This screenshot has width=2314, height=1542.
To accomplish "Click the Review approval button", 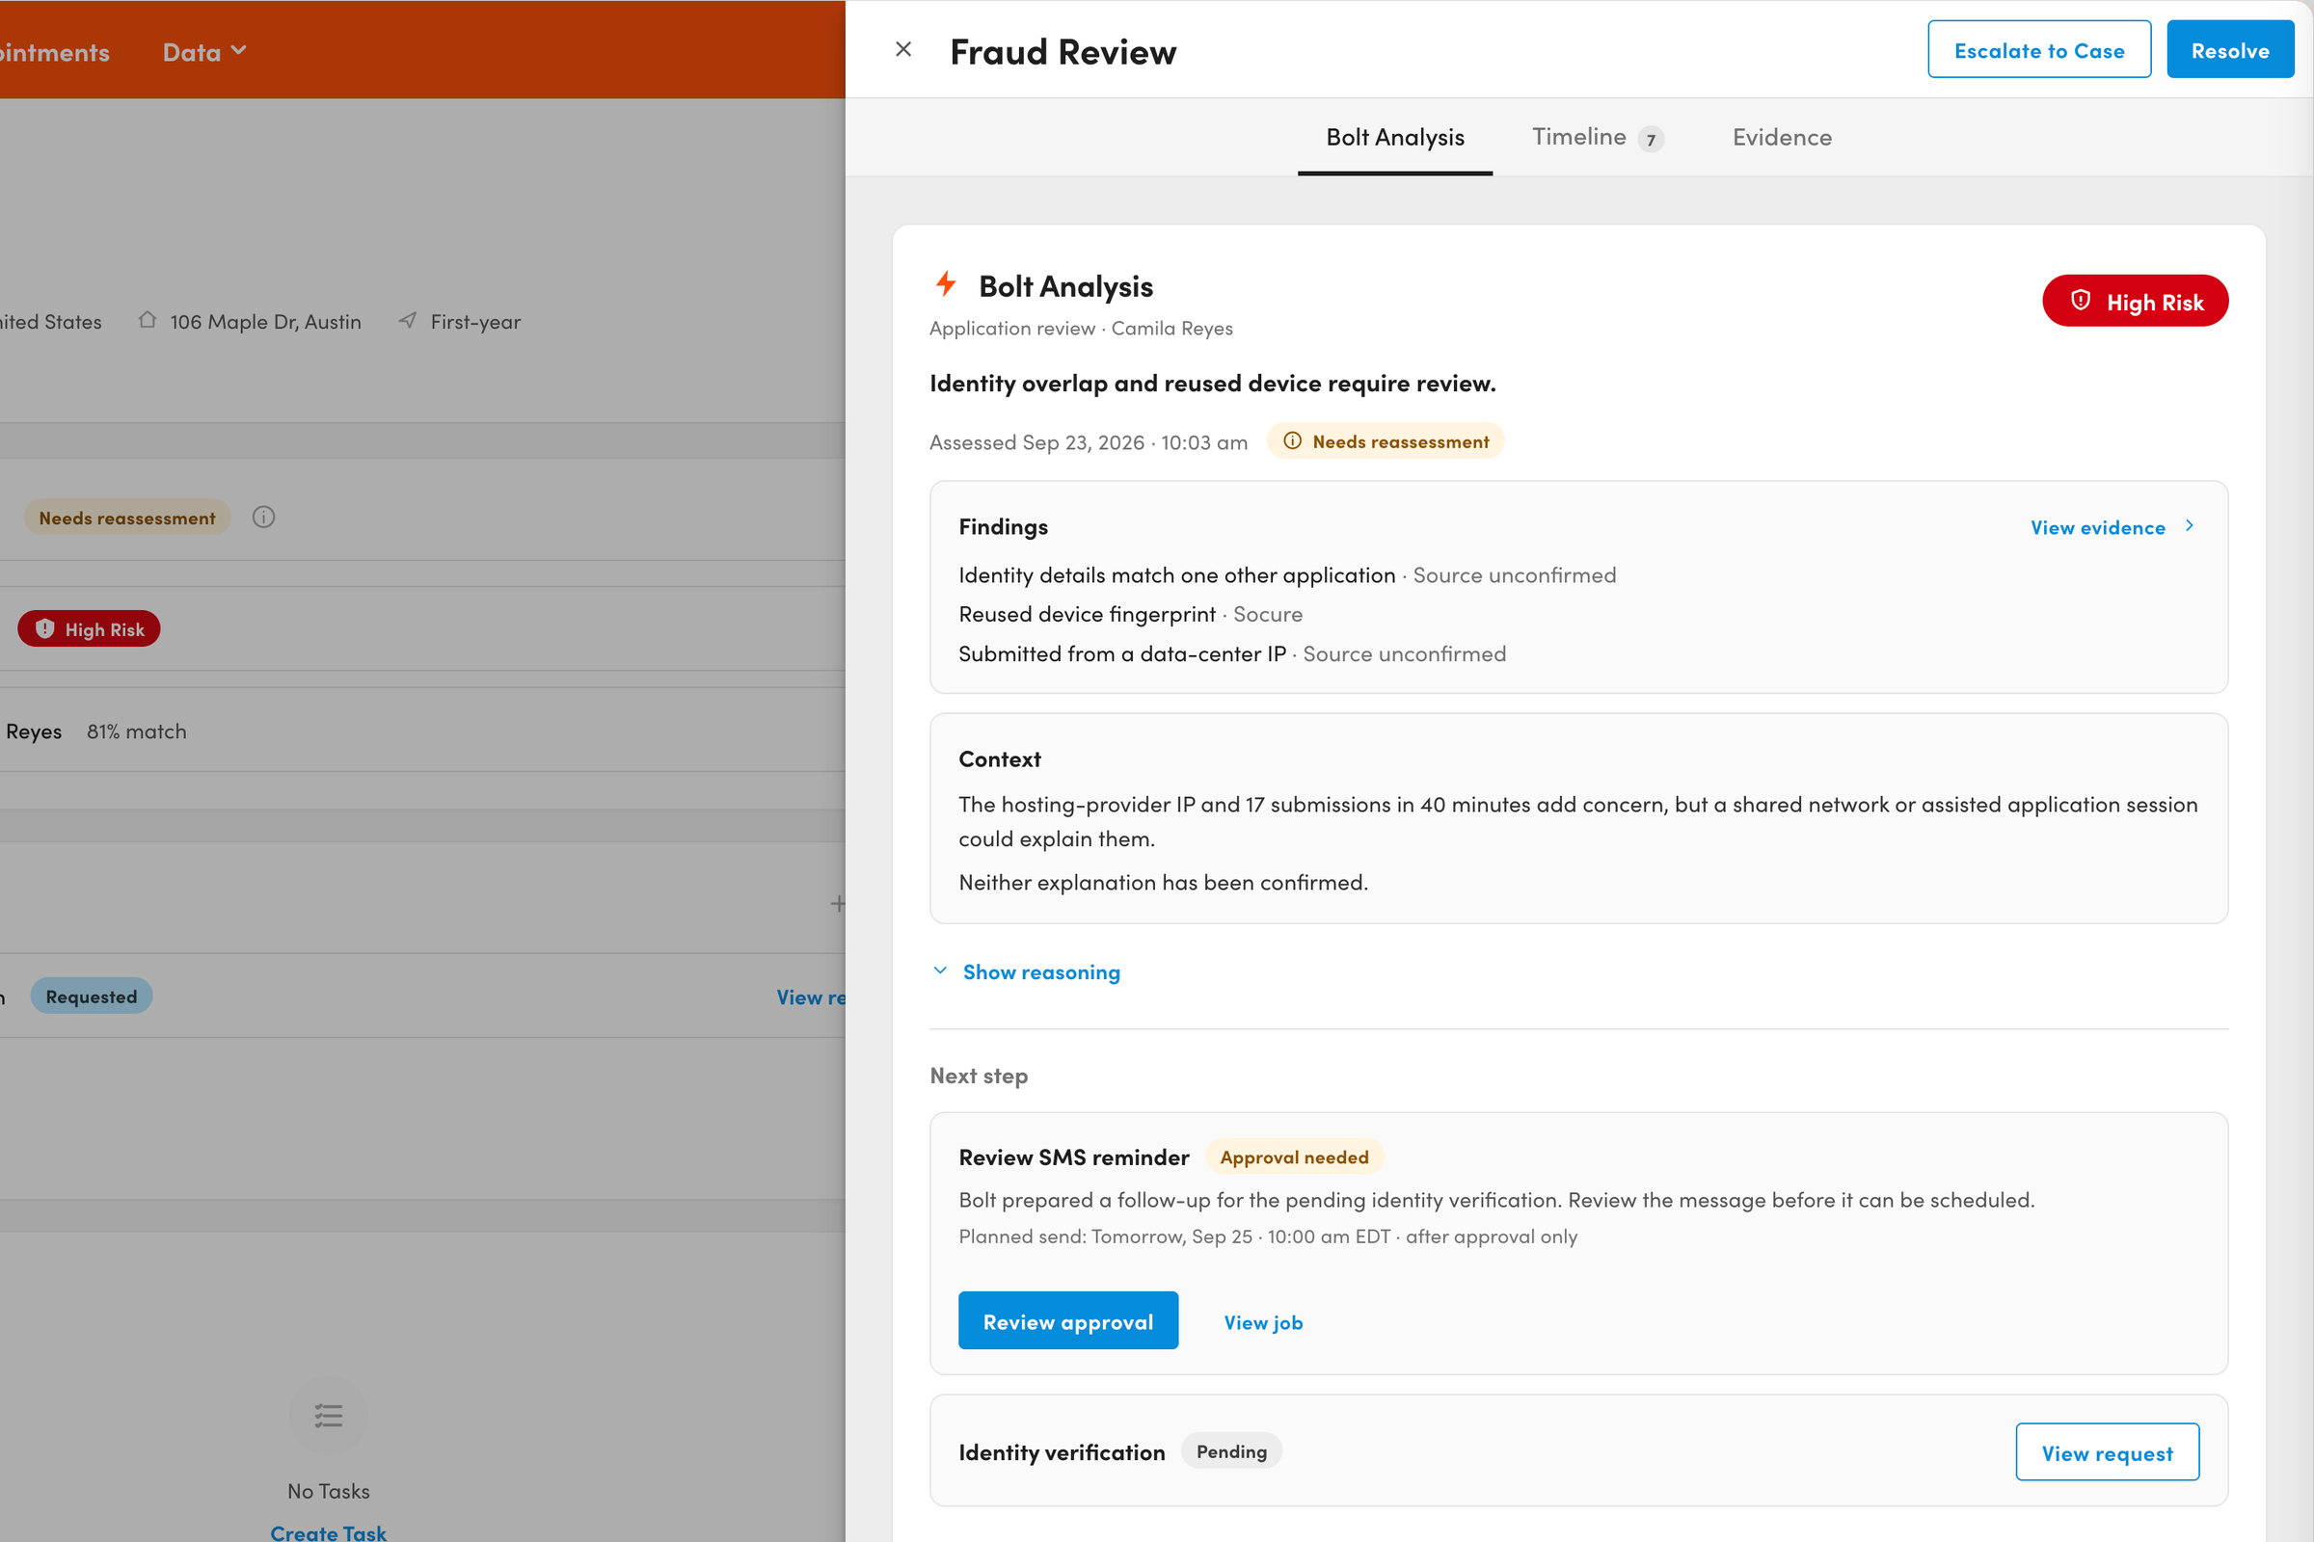I will pyautogui.click(x=1068, y=1320).
